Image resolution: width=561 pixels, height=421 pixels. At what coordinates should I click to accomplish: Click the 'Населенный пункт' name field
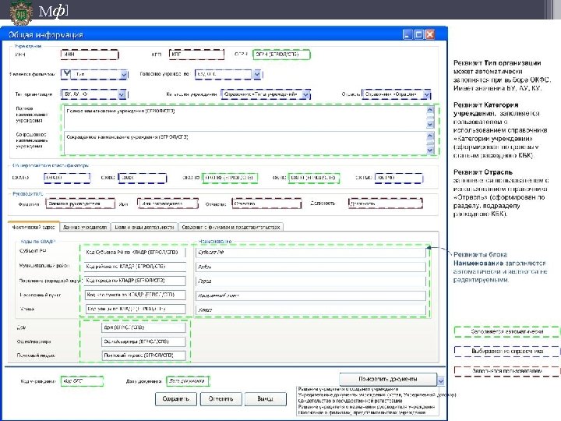point(311,295)
